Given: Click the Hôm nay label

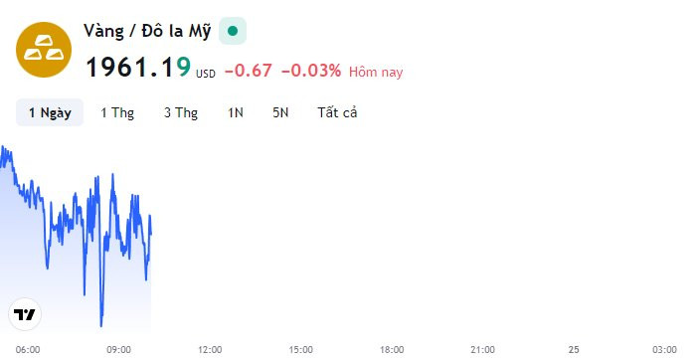Looking at the screenshot, I should 376,72.
